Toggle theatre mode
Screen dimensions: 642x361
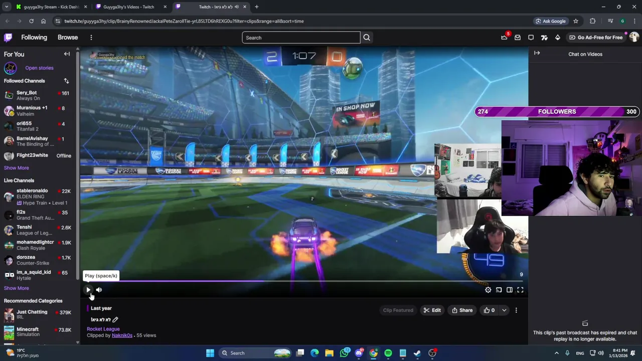point(510,290)
